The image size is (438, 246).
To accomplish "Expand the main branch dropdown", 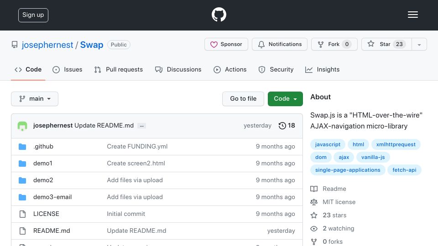I will pyautogui.click(x=35, y=99).
